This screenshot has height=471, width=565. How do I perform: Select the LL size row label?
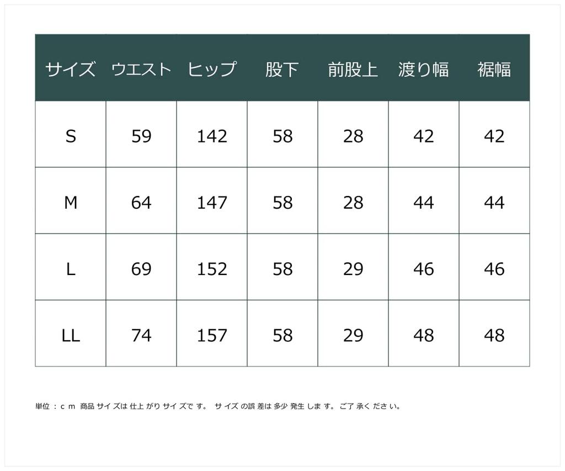click(71, 335)
